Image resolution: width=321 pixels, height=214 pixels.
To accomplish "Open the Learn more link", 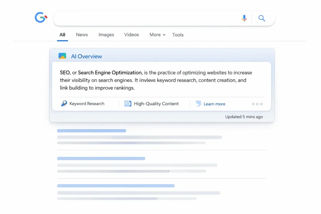I will coord(214,104).
